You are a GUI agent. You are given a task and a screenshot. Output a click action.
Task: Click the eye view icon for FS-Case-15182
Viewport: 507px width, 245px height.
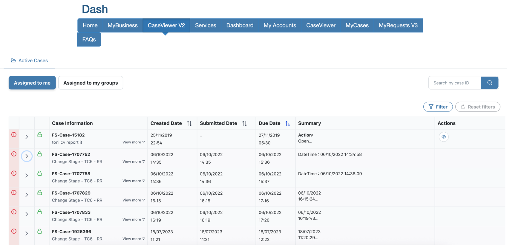point(444,137)
